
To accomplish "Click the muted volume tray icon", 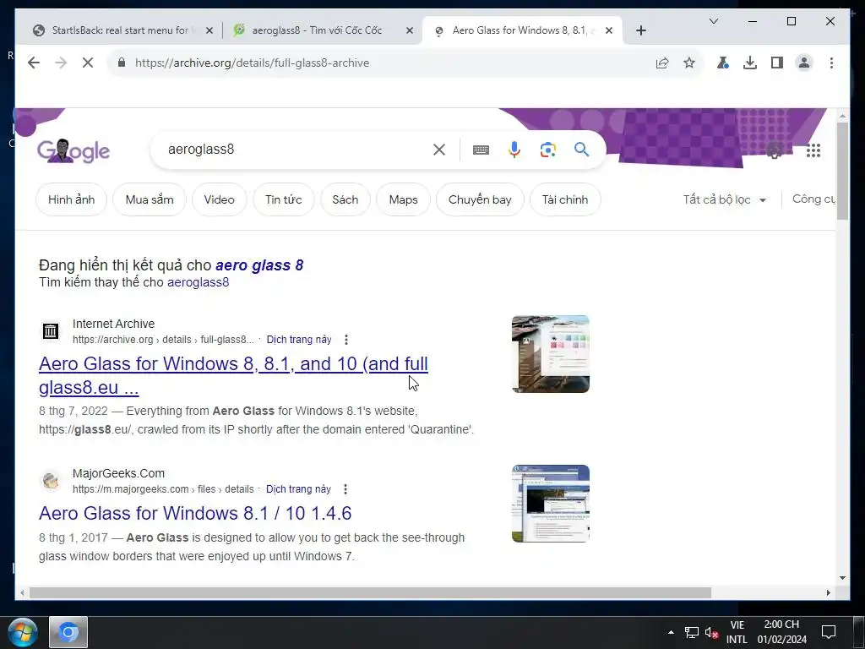I will pyautogui.click(x=711, y=632).
